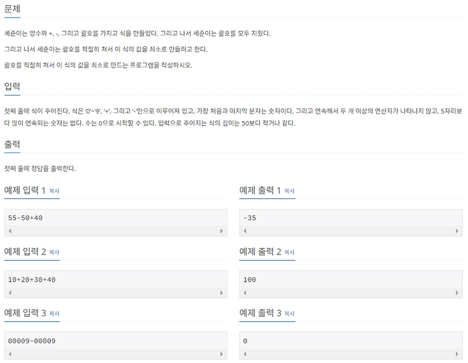Click the 출력 section heading

click(12, 144)
